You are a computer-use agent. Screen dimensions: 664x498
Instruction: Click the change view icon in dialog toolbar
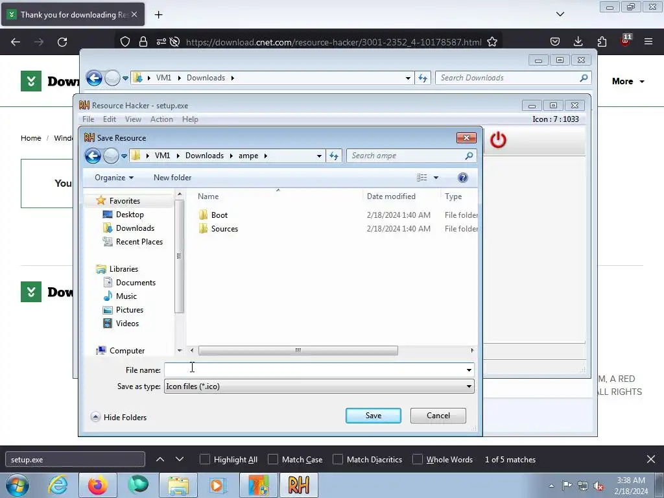click(x=421, y=178)
